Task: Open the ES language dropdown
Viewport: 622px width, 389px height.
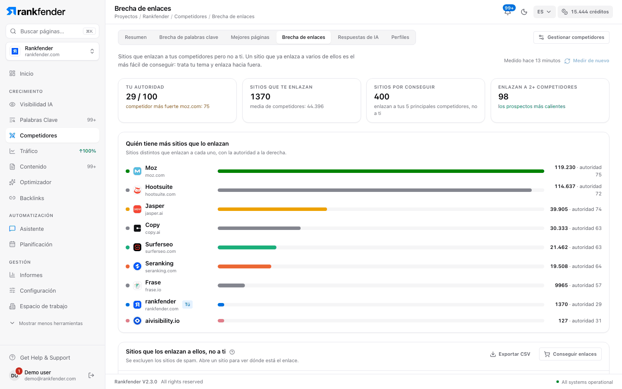Action: click(x=544, y=12)
